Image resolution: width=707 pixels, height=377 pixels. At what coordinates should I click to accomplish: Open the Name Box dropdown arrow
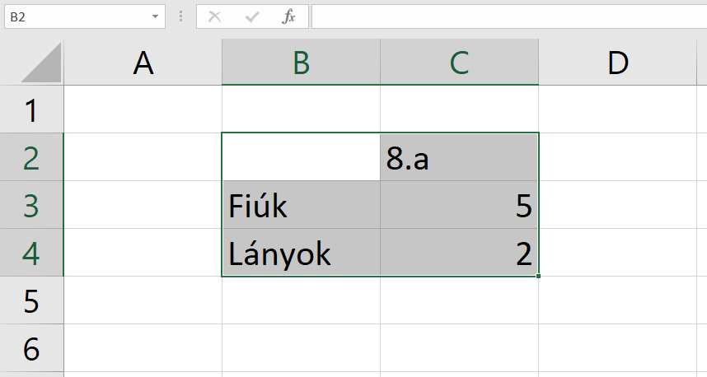point(155,16)
